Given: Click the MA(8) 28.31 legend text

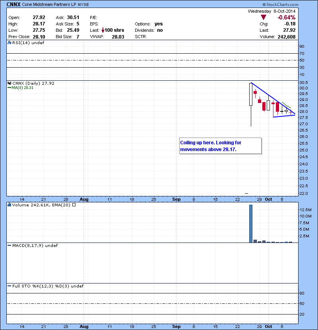Looking at the screenshot, I should point(22,88).
